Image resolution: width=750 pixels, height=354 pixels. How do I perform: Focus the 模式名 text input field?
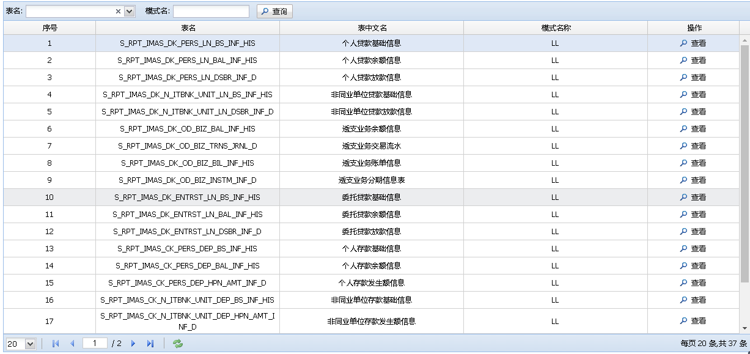point(211,12)
